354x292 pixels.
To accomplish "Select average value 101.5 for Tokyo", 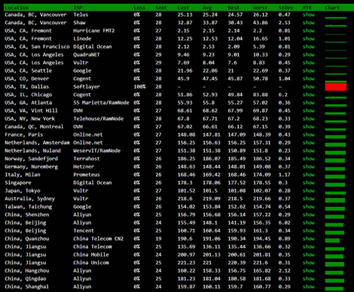I will (x=210, y=191).
